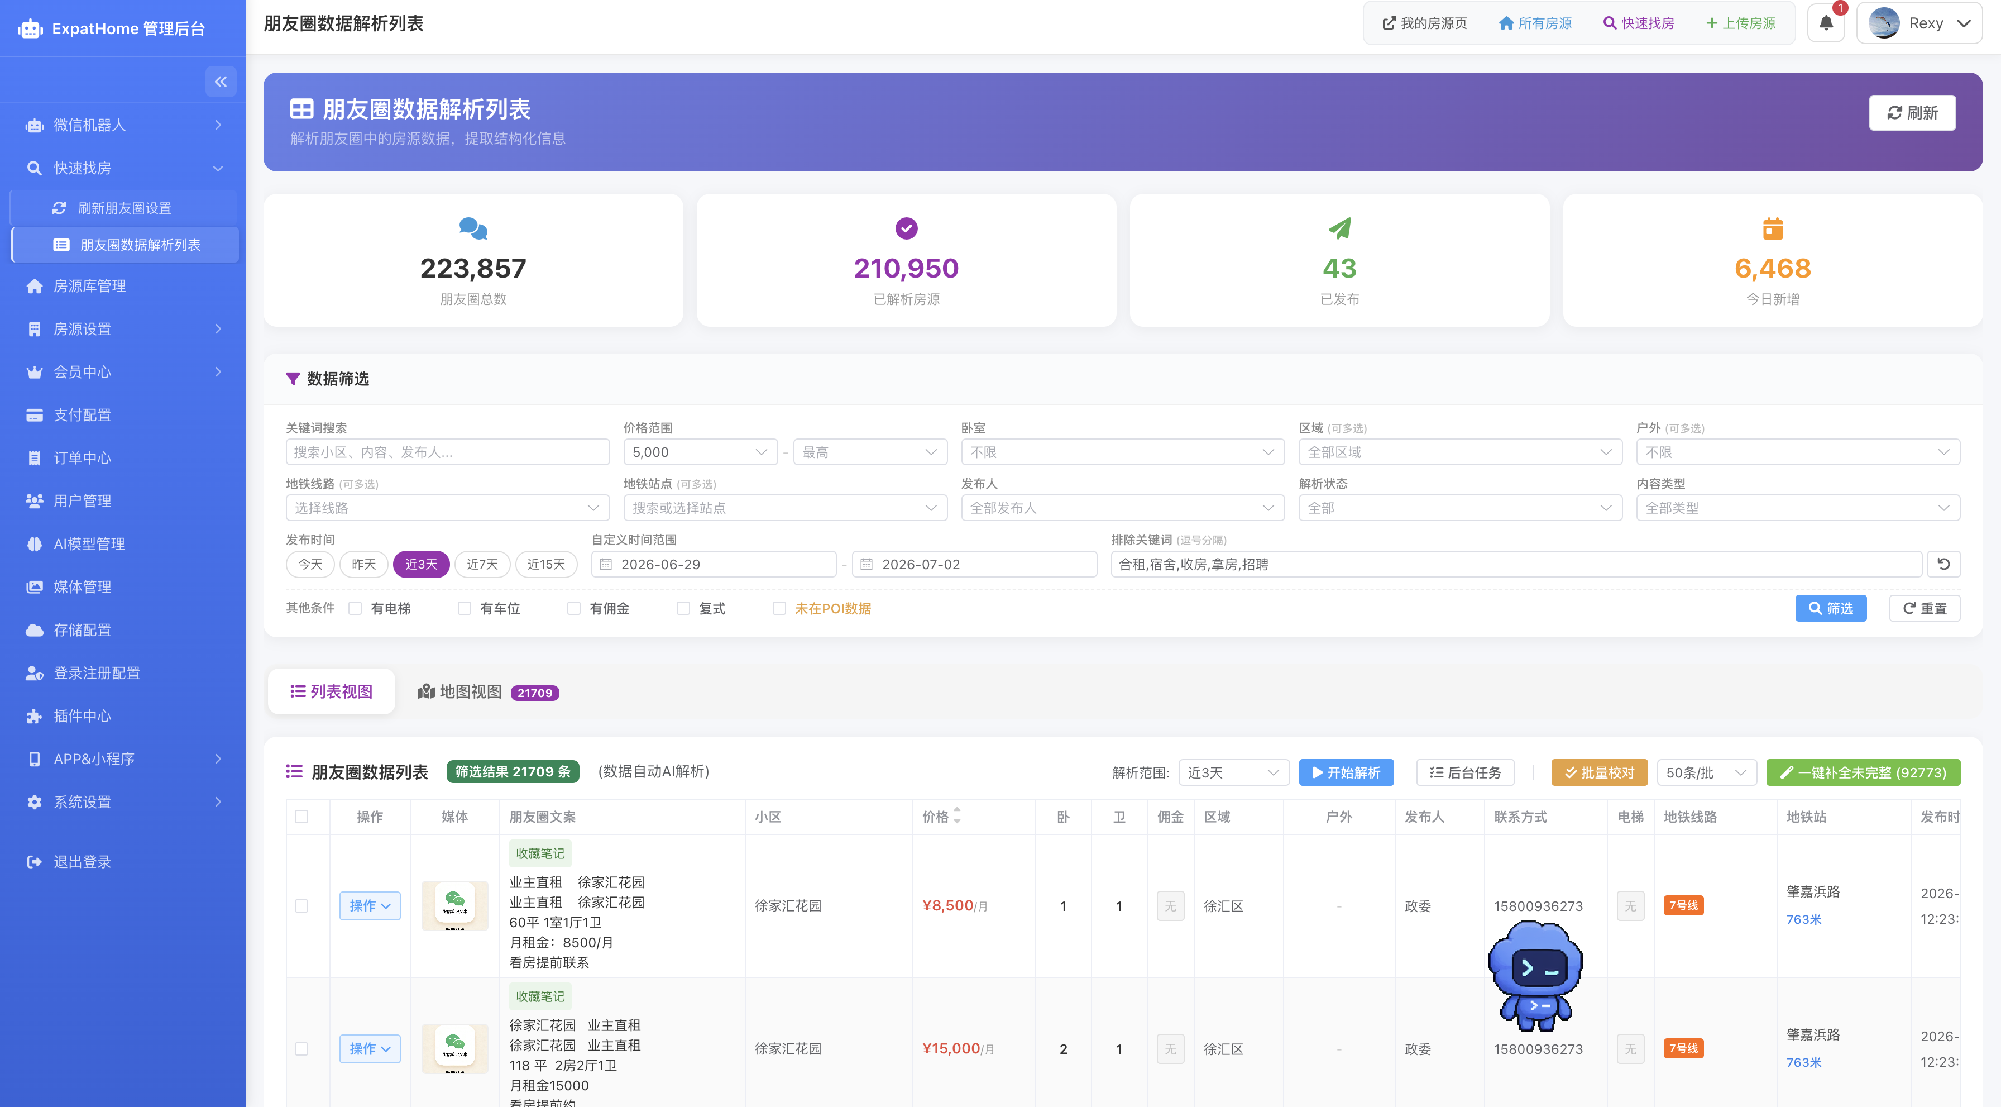2001x1107 pixels.
Task: Toggle the select-all checkbox in table header
Action: pos(301,817)
